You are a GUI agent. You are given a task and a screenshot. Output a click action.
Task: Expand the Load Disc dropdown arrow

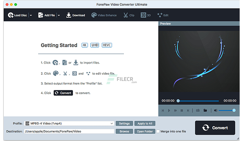[x=31, y=15]
